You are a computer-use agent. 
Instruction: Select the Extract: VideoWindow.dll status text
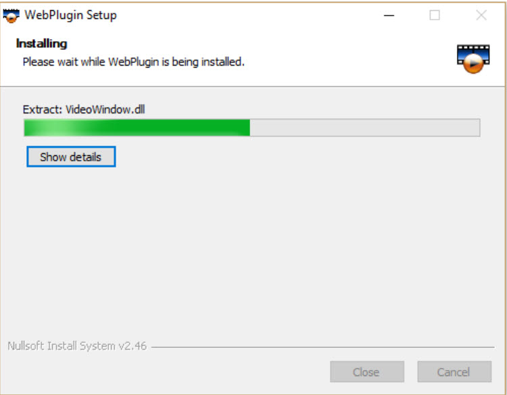pyautogui.click(x=84, y=109)
